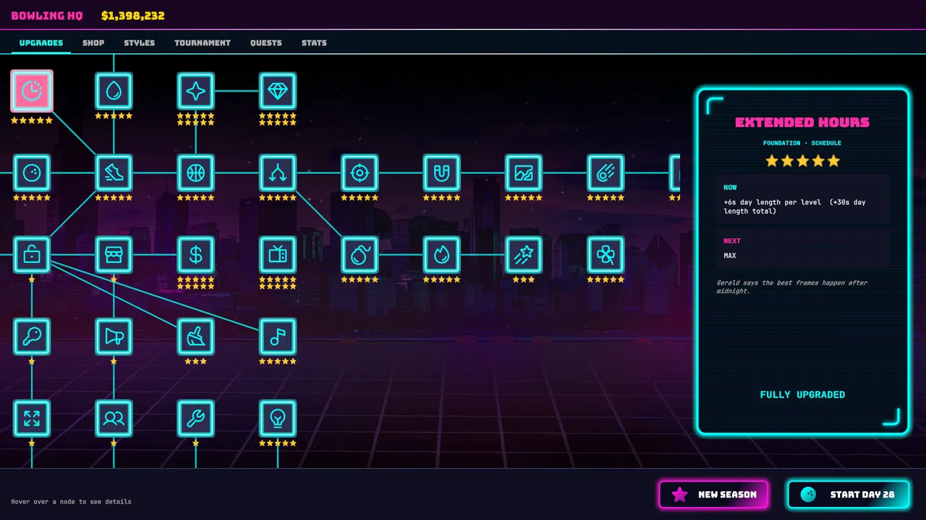
Task: Click the bowling shoe upgrade node
Action: [114, 173]
